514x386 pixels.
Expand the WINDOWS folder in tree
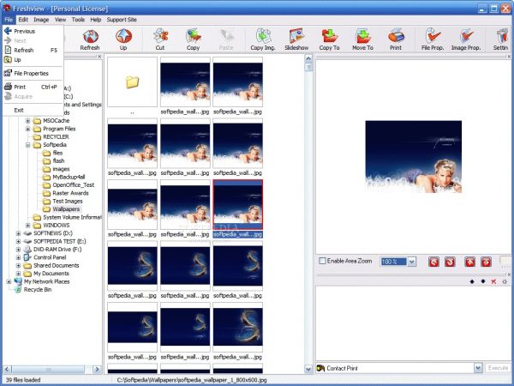pyautogui.click(x=27, y=225)
